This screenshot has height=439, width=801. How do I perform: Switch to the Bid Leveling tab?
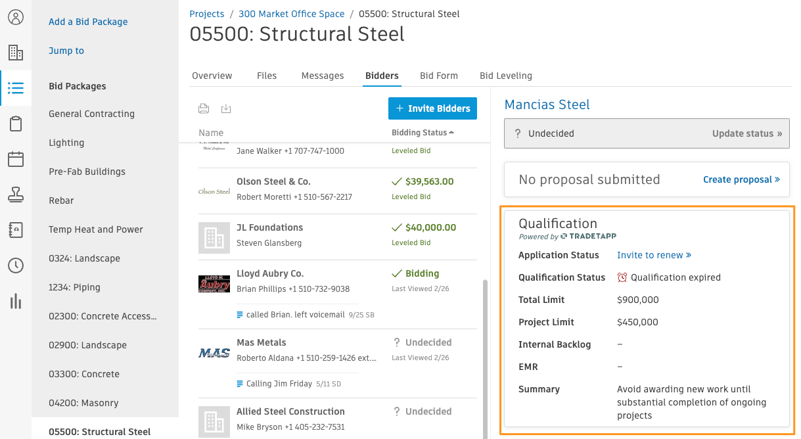[x=506, y=76]
